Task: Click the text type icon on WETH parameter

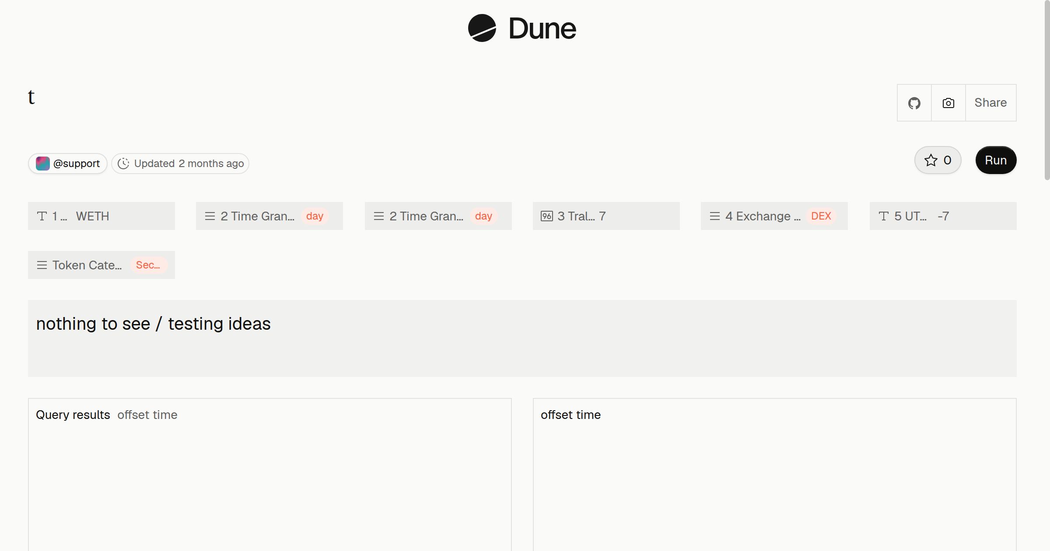Action: coord(42,216)
